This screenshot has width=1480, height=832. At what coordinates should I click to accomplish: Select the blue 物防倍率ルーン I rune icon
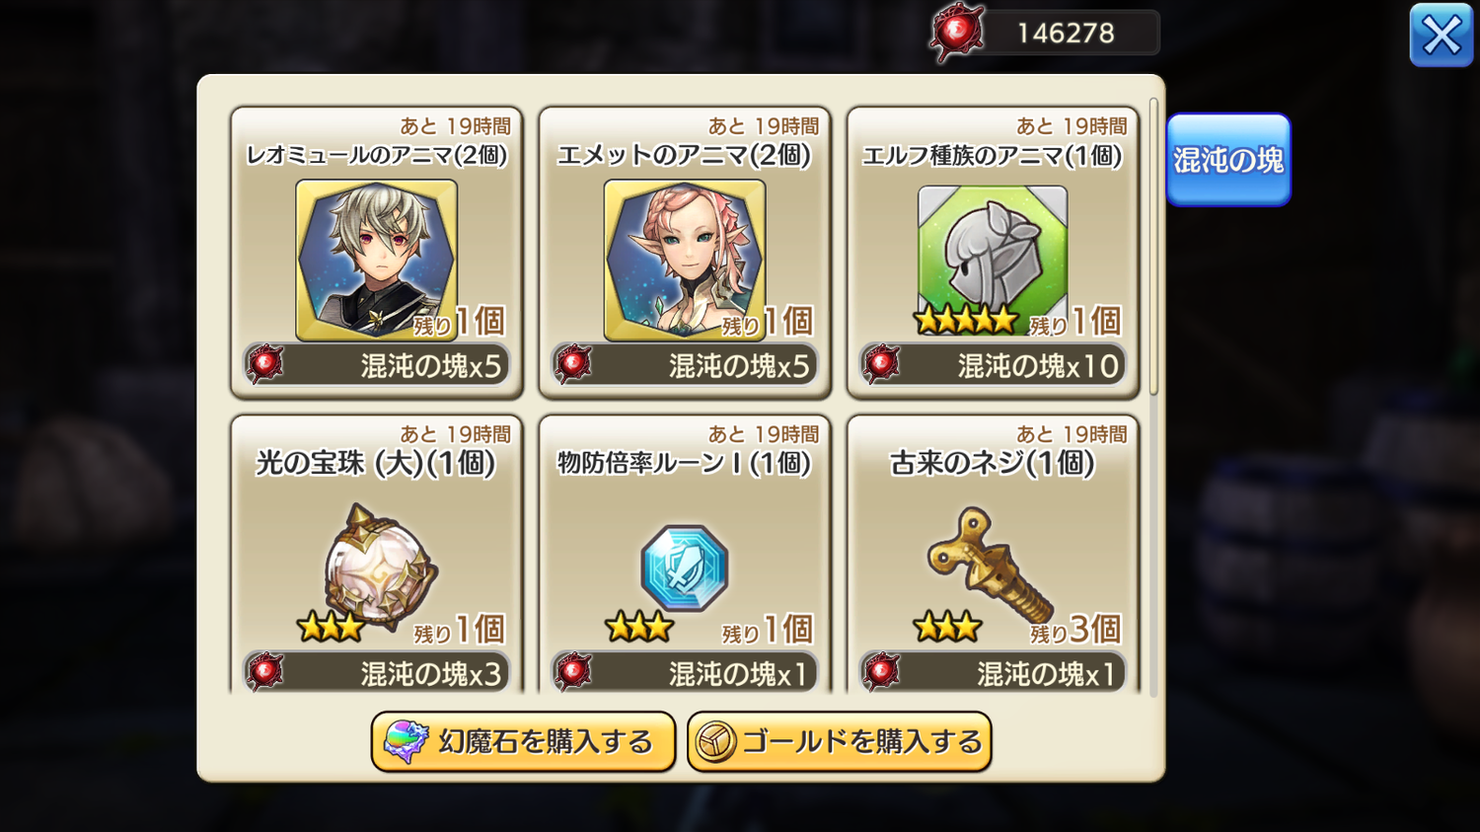(x=685, y=567)
